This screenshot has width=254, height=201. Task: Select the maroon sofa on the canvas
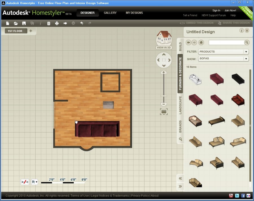tap(97, 129)
